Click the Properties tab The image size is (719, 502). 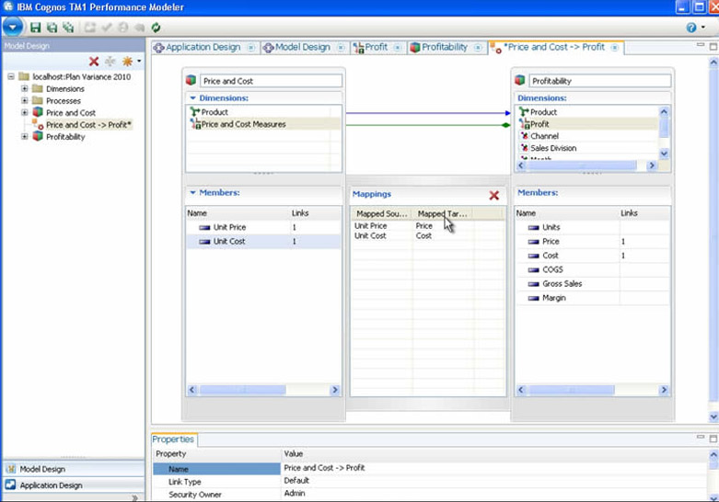click(173, 439)
